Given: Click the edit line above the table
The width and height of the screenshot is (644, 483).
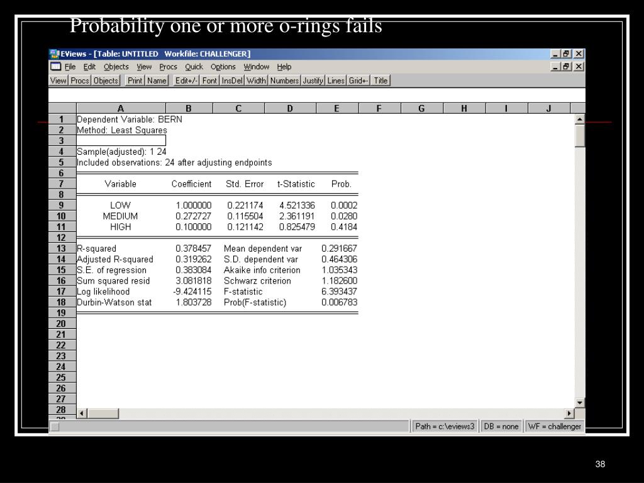Looking at the screenshot, I should pyautogui.click(x=317, y=96).
